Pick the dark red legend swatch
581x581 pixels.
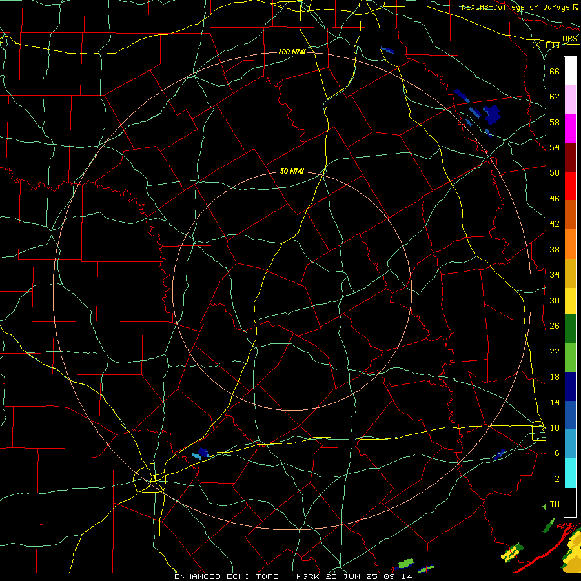pyautogui.click(x=570, y=157)
